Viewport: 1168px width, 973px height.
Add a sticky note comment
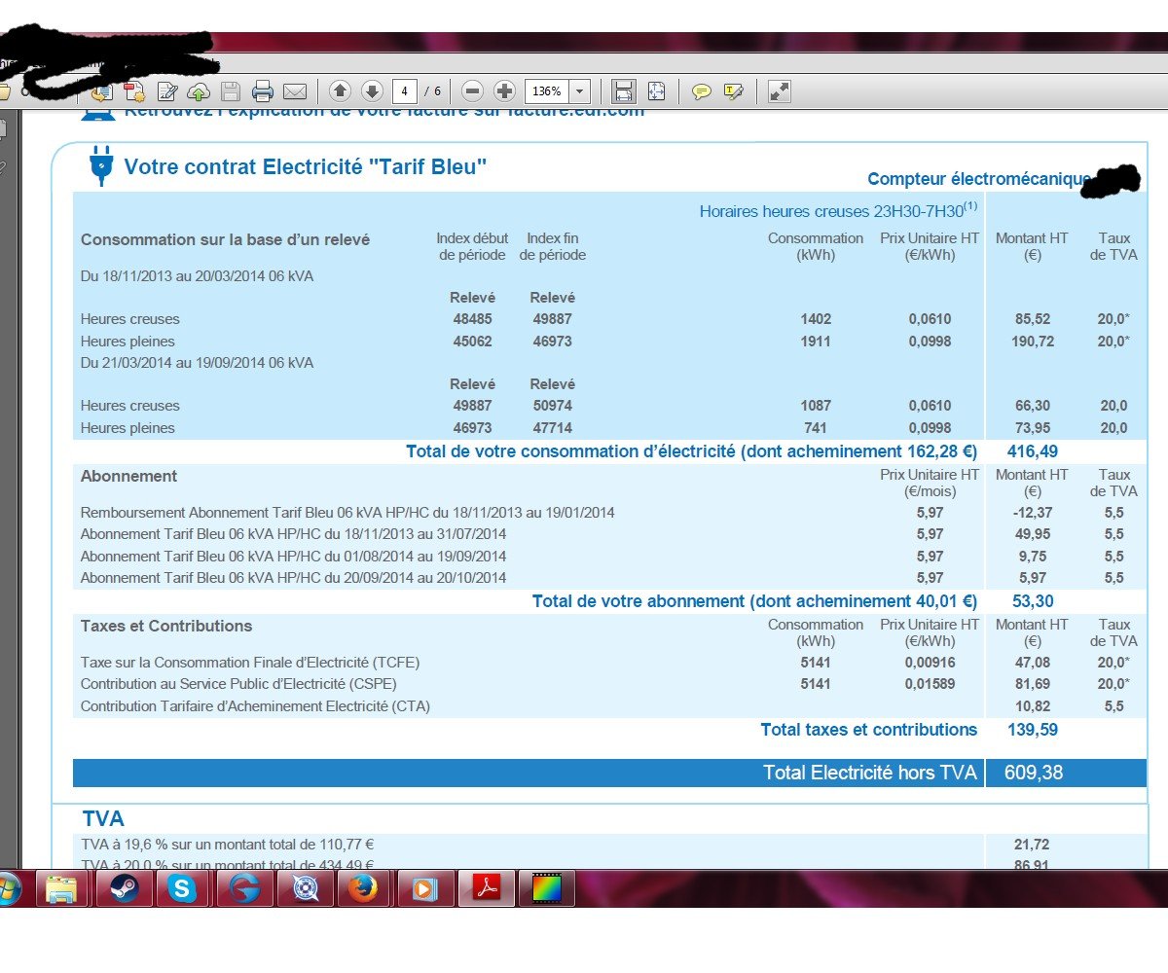(x=701, y=91)
